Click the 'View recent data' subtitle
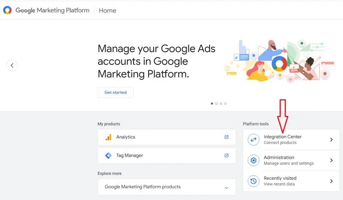 (x=279, y=184)
